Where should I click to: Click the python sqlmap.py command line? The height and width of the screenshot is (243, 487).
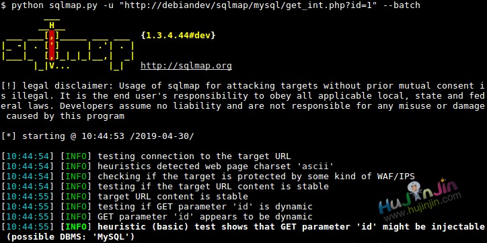[211, 5]
